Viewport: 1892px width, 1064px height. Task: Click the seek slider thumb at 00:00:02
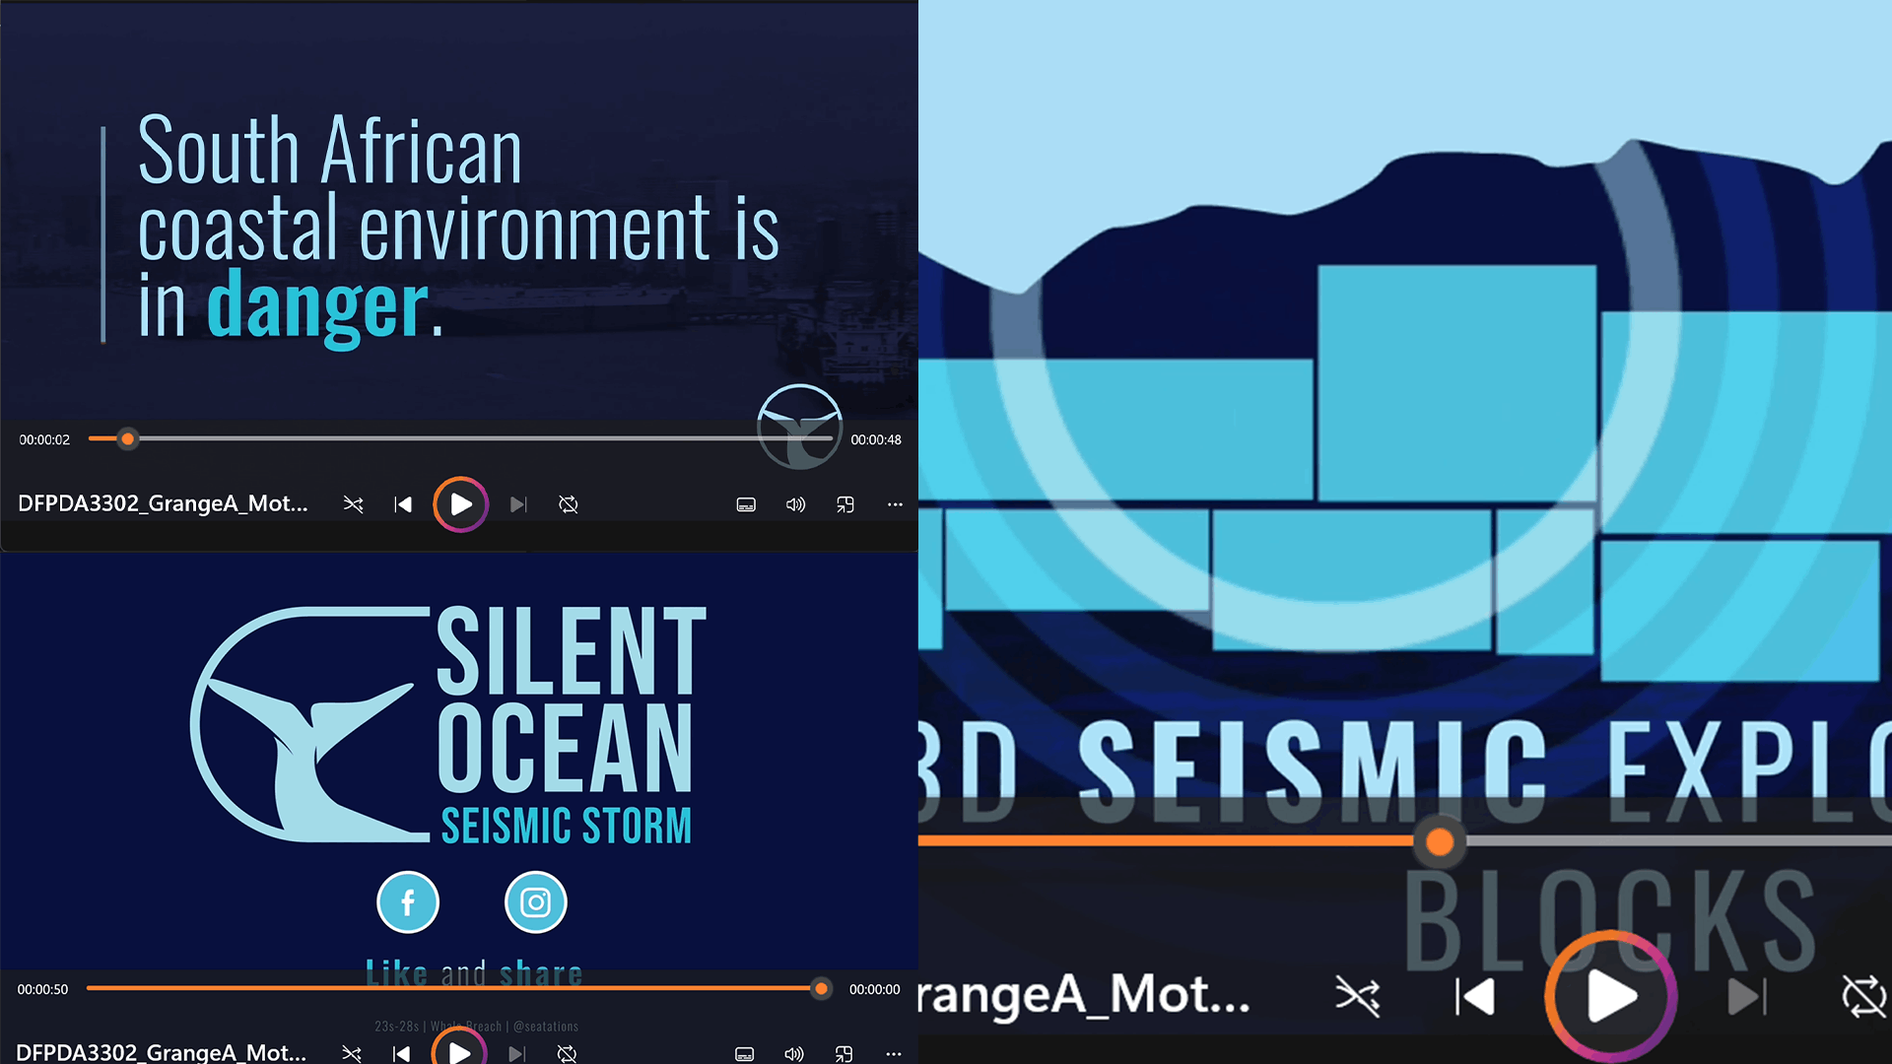tap(127, 439)
